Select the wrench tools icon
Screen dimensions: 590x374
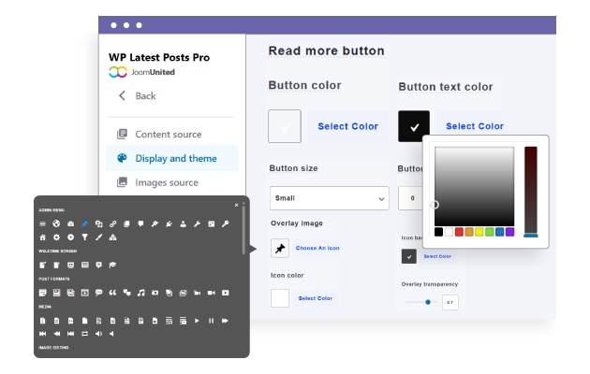(198, 223)
